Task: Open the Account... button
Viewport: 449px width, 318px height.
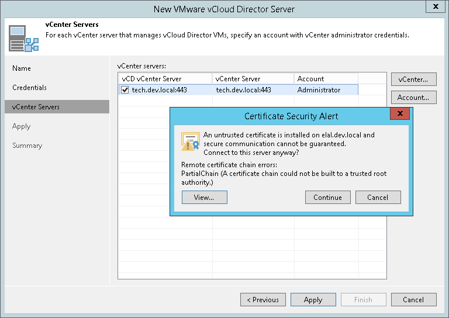Action: point(413,97)
